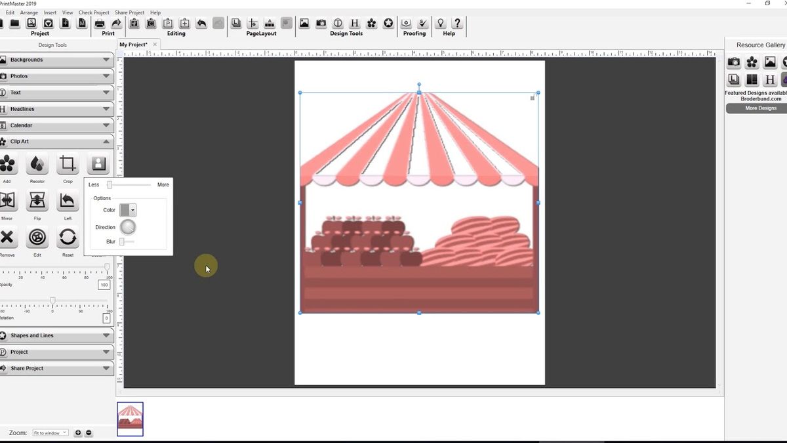Image resolution: width=787 pixels, height=443 pixels.
Task: Click the lightbulb icon in Help group
Action: [441, 23]
